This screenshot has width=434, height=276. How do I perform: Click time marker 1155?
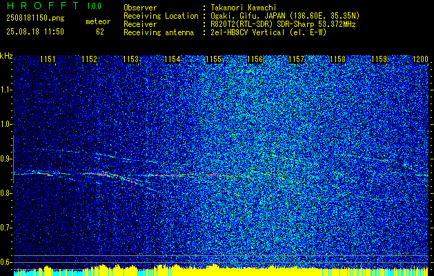[214, 59]
